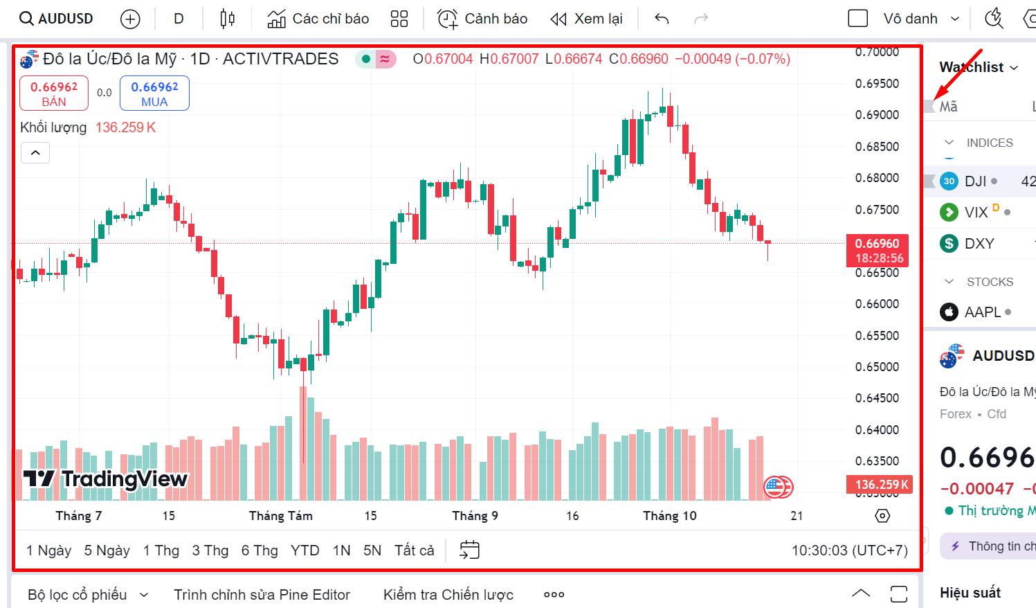This screenshot has height=608, width=1036.
Task: Open Watchlist dropdown
Action: tap(979, 67)
